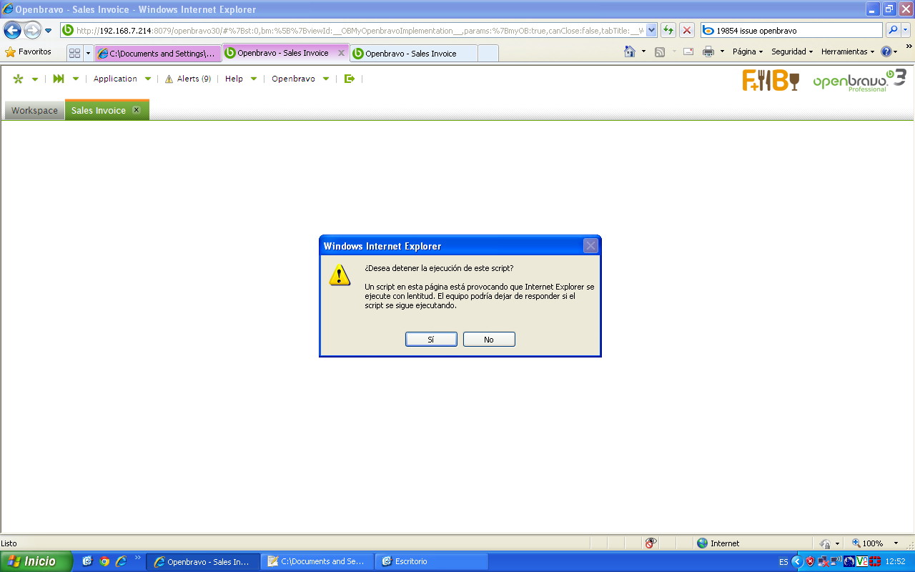Viewport: 915px width, 572px height.
Task: Activate the Openbravo - Sales Invoice taskbar button
Action: pos(203,561)
